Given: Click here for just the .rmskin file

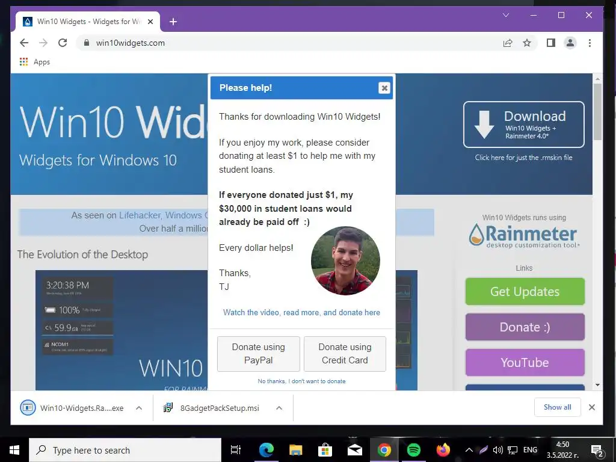Looking at the screenshot, I should tap(524, 158).
